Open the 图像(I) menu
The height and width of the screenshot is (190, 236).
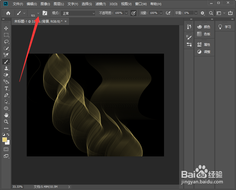(x=45, y=4)
